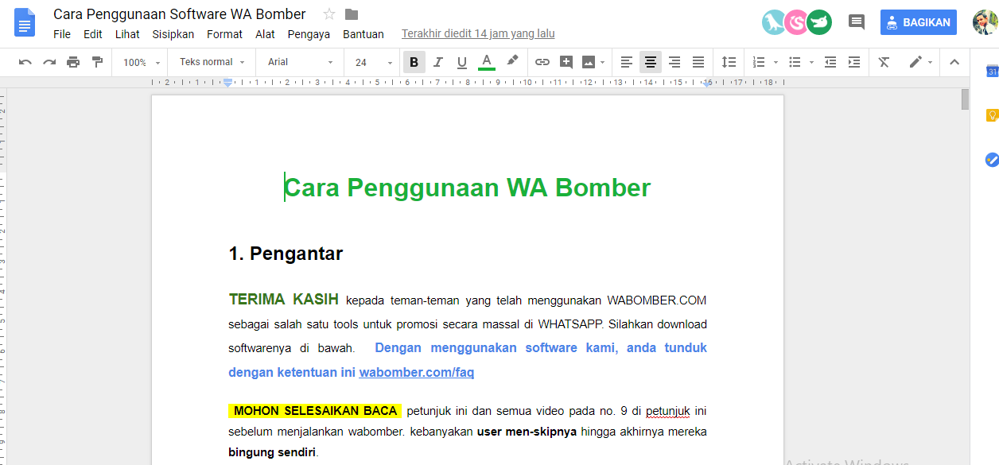Open the Bantuan menu

click(363, 34)
